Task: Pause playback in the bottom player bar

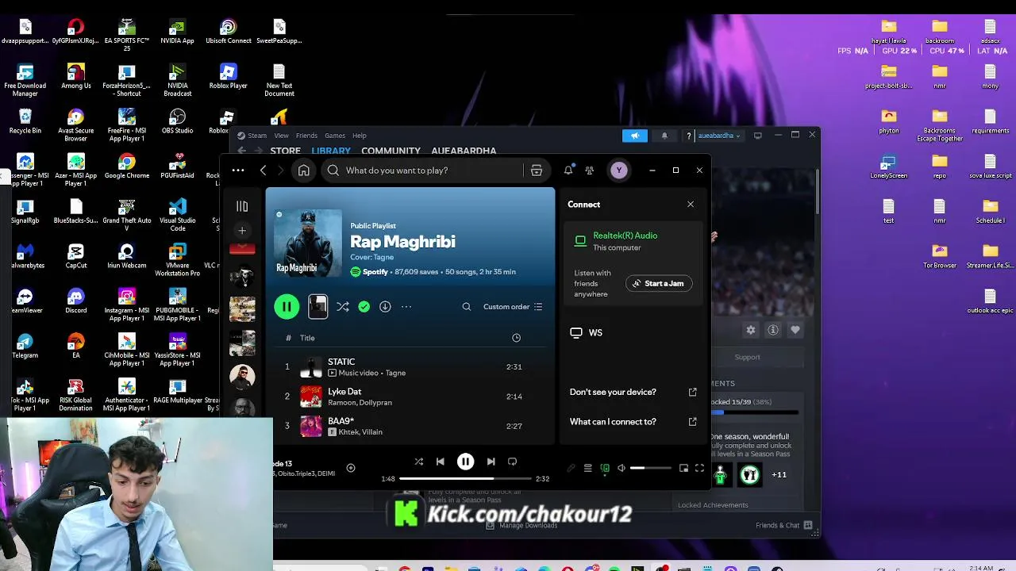Action: click(x=465, y=462)
